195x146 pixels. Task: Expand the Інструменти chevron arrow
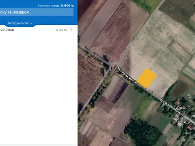pyautogui.click(x=31, y=24)
